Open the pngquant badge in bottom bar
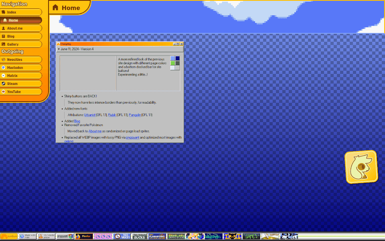The height and width of the screenshot is (241, 385). pos(65,237)
